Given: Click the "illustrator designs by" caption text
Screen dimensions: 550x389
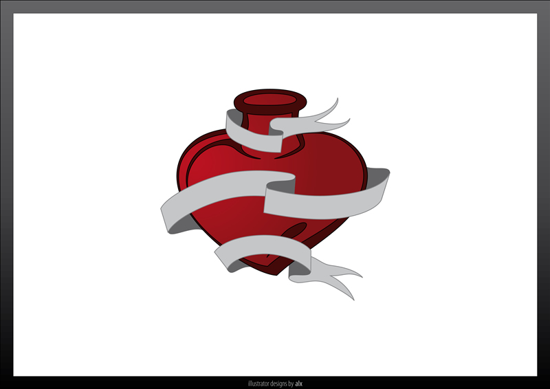Looking at the screenshot, I should (271, 383).
